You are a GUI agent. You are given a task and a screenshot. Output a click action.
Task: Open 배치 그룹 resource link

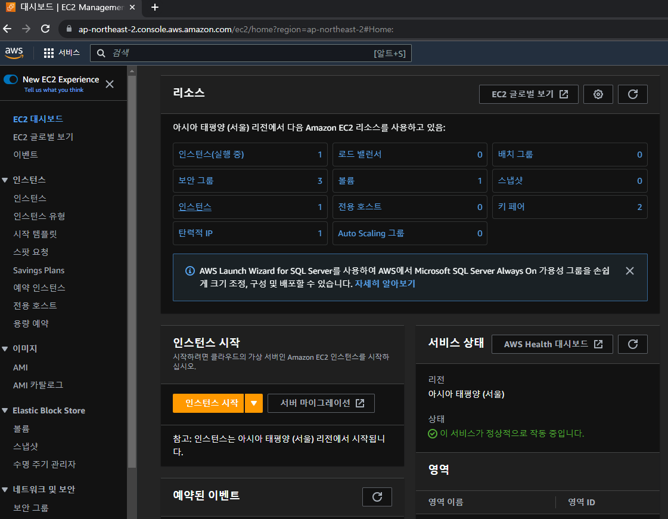tap(515, 155)
